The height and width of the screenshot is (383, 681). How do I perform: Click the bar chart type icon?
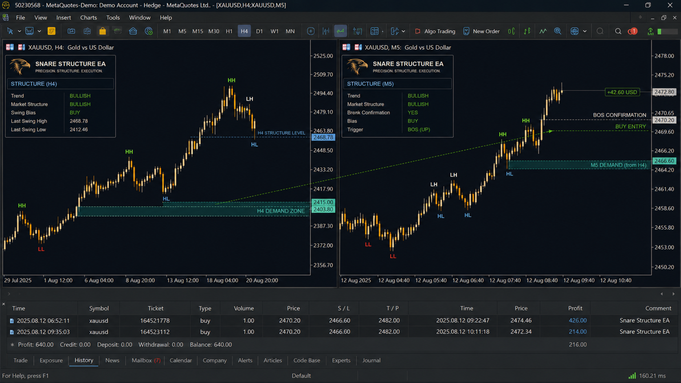tap(326, 31)
